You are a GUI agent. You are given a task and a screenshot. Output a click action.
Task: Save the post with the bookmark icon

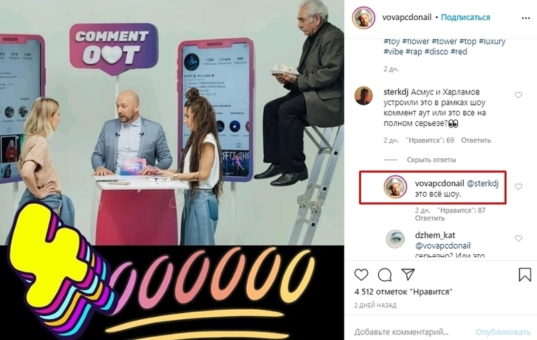tap(525, 275)
